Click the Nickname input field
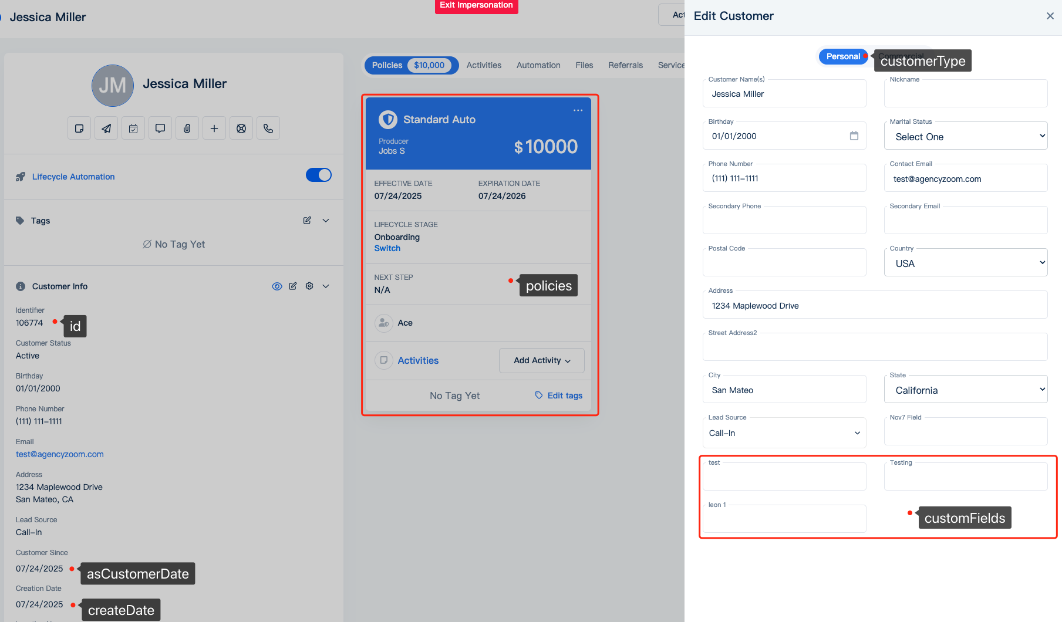The width and height of the screenshot is (1062, 622). coord(966,94)
